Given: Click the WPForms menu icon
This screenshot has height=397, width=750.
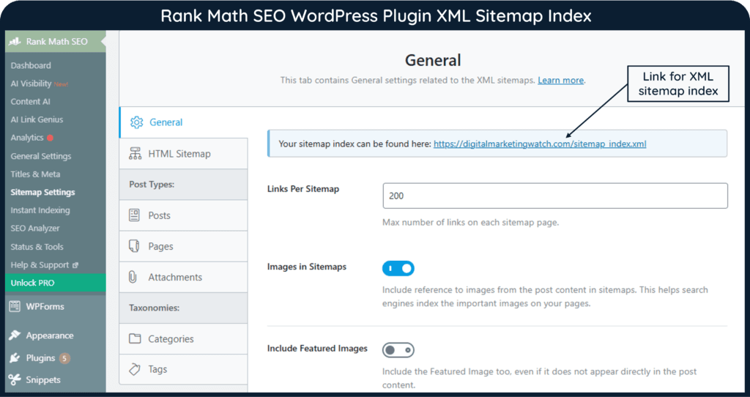Looking at the screenshot, I should (15, 306).
